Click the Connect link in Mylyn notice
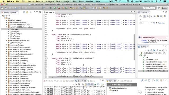This screenshot has height=95, width=169. (x=144, y=40)
